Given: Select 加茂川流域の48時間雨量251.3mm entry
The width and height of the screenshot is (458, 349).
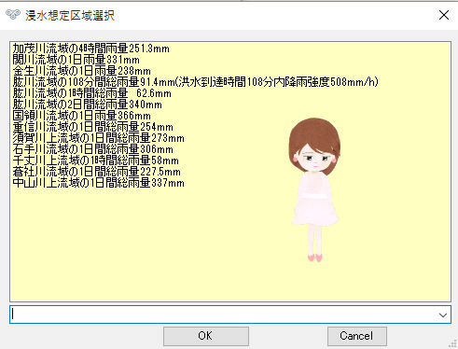Looking at the screenshot, I should coord(91,49).
